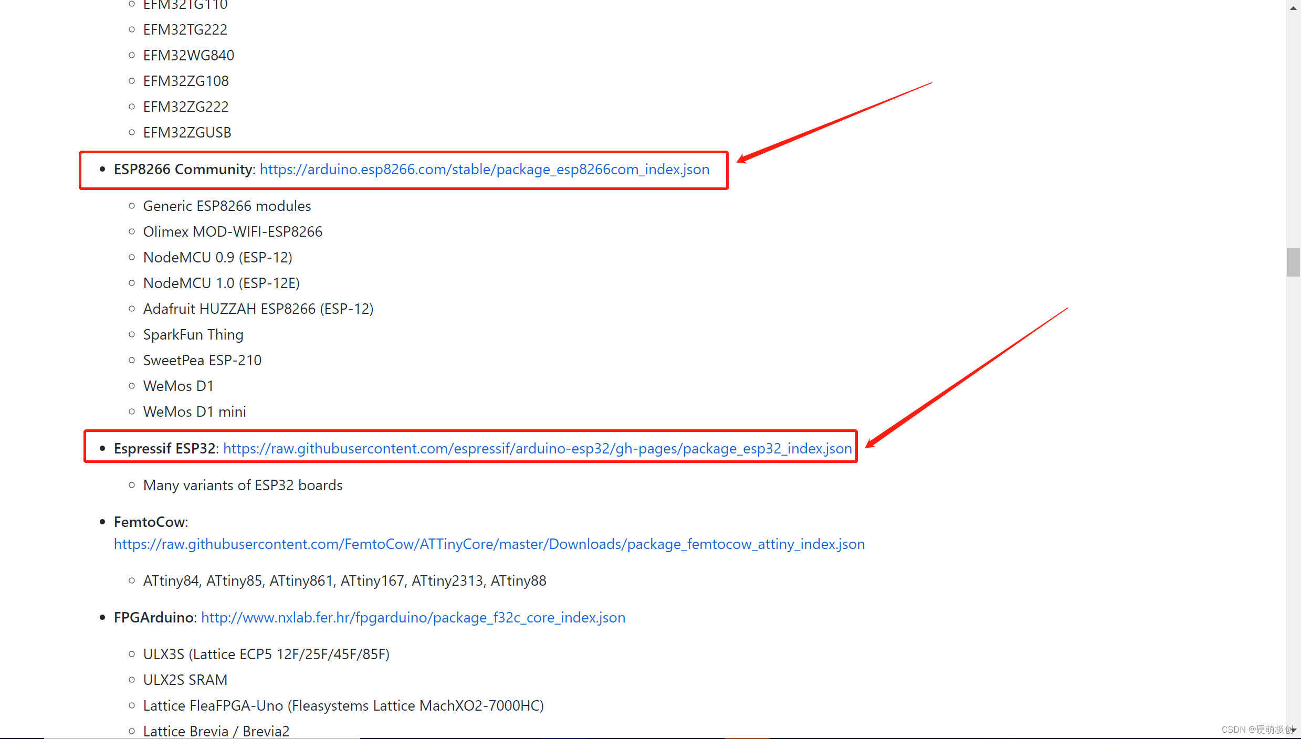Click the FemtoCow bold heading
Screen dimensions: 1301x739
coord(150,522)
